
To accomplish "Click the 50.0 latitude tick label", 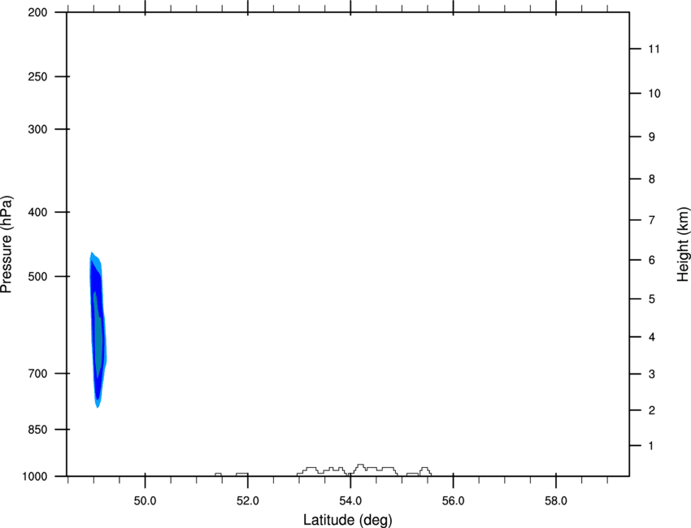I will click(145, 501).
